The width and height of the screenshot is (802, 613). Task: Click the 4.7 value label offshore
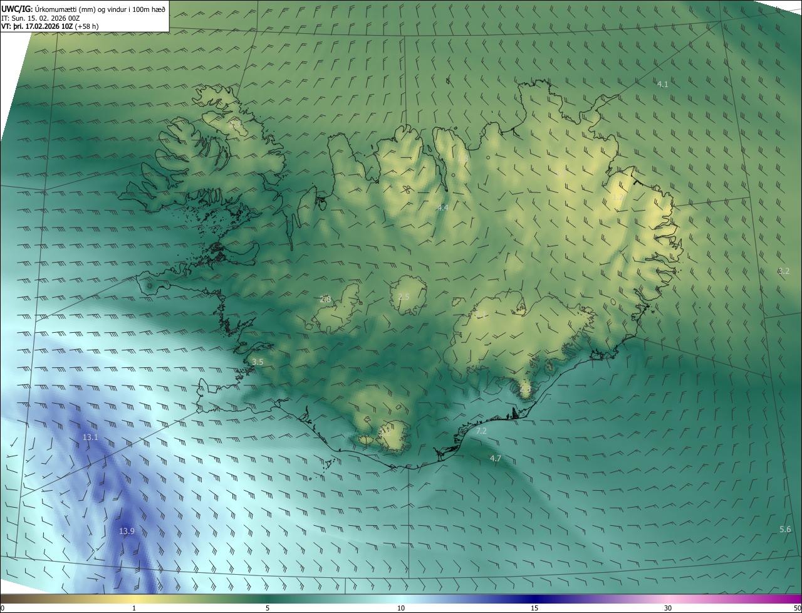point(495,459)
